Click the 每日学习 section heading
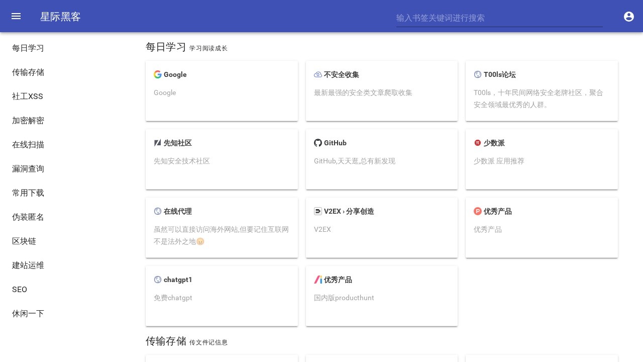This screenshot has height=362, width=643. (x=166, y=47)
